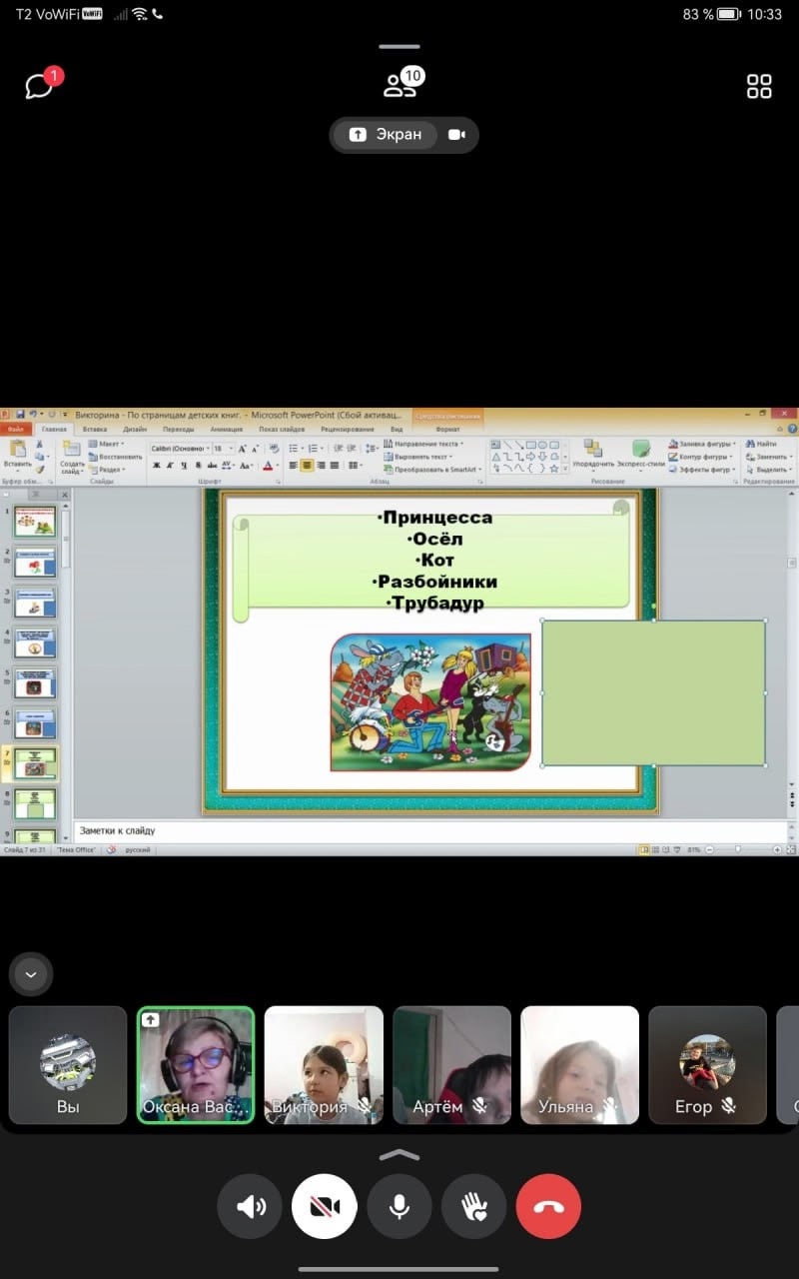Click the bullets list icon
The width and height of the screenshot is (799, 1279).
294,449
